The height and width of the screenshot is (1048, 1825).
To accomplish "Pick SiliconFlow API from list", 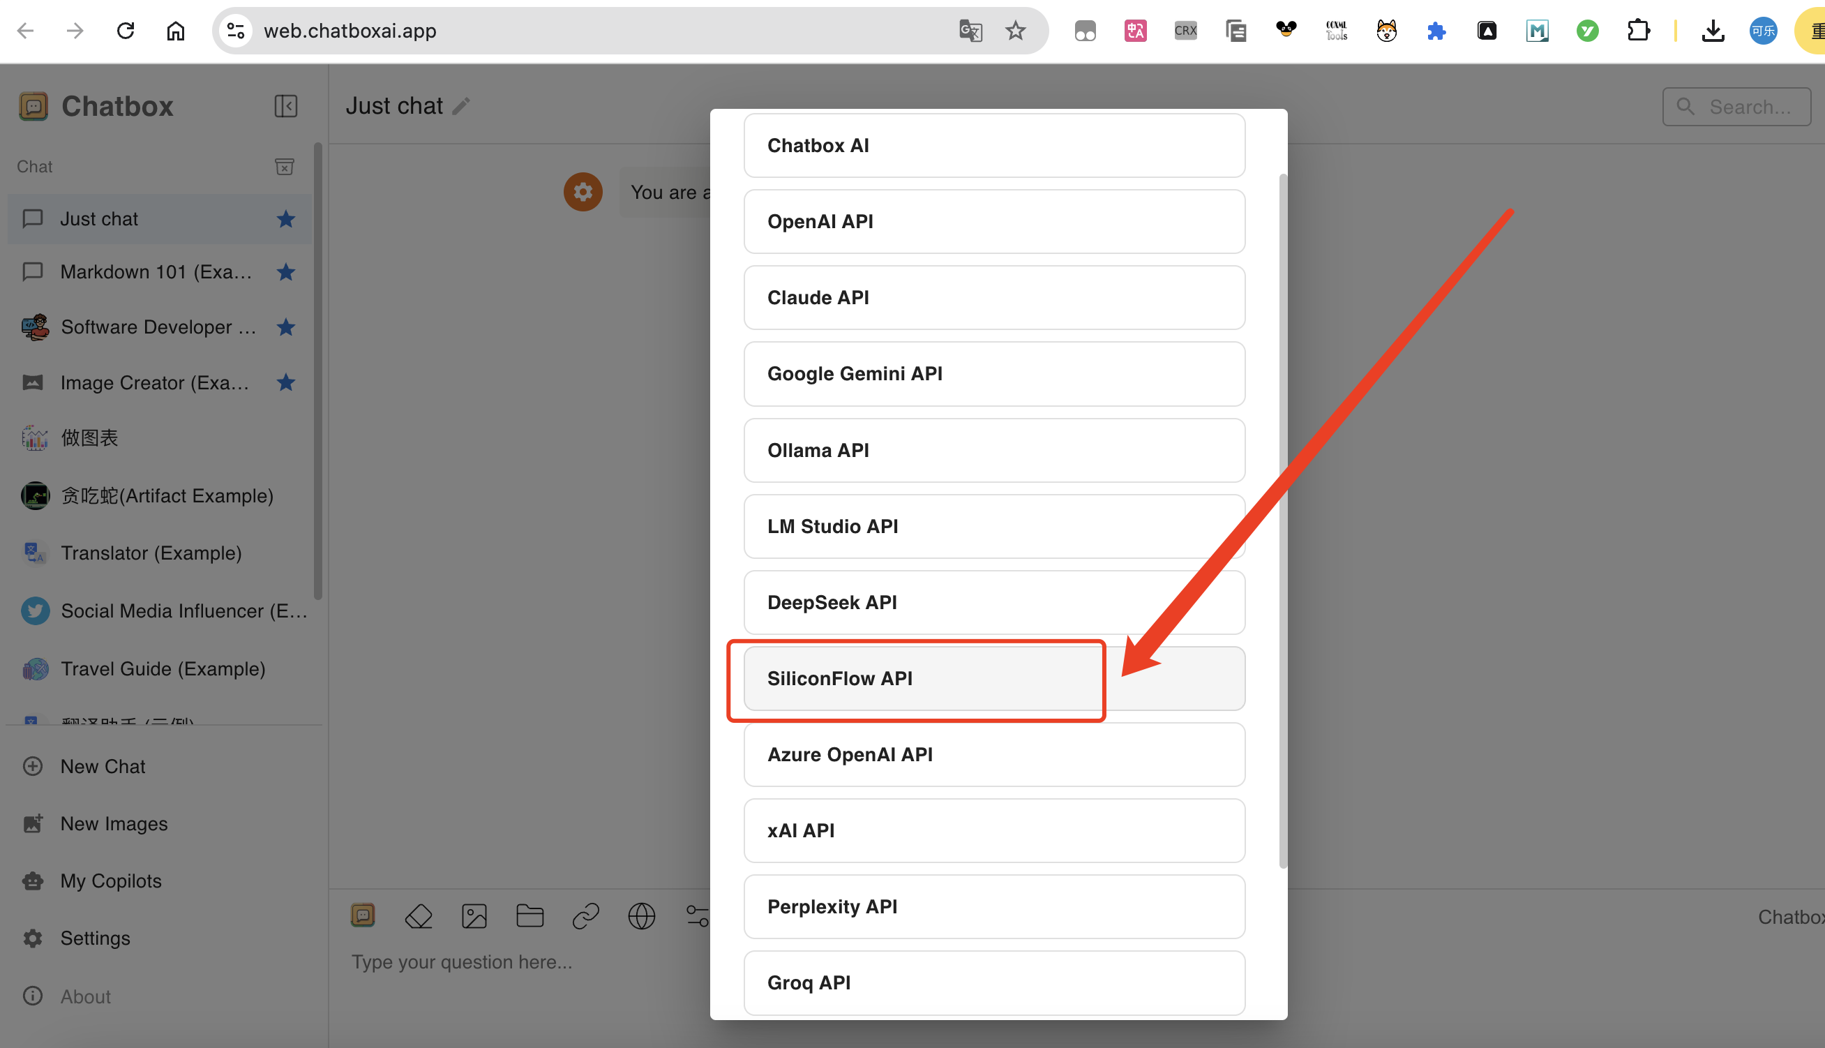I will point(994,679).
